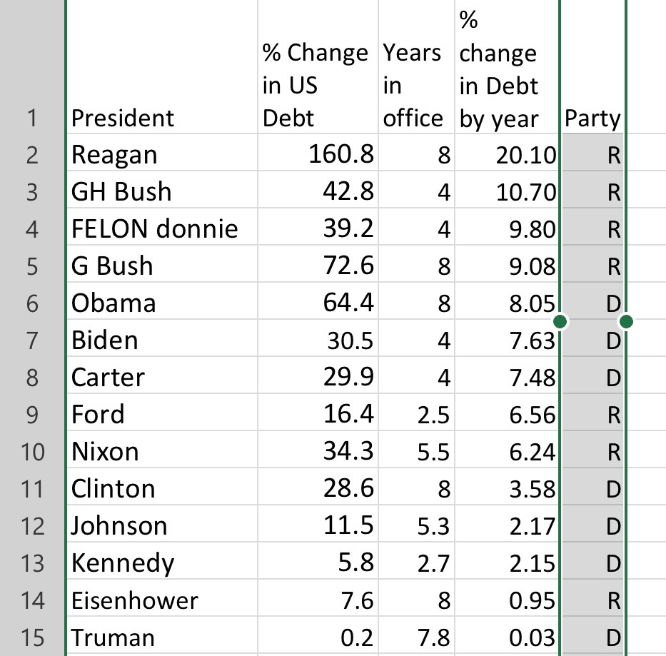Click the row 10 header number
Screen dimensions: 666x656
(x=31, y=452)
